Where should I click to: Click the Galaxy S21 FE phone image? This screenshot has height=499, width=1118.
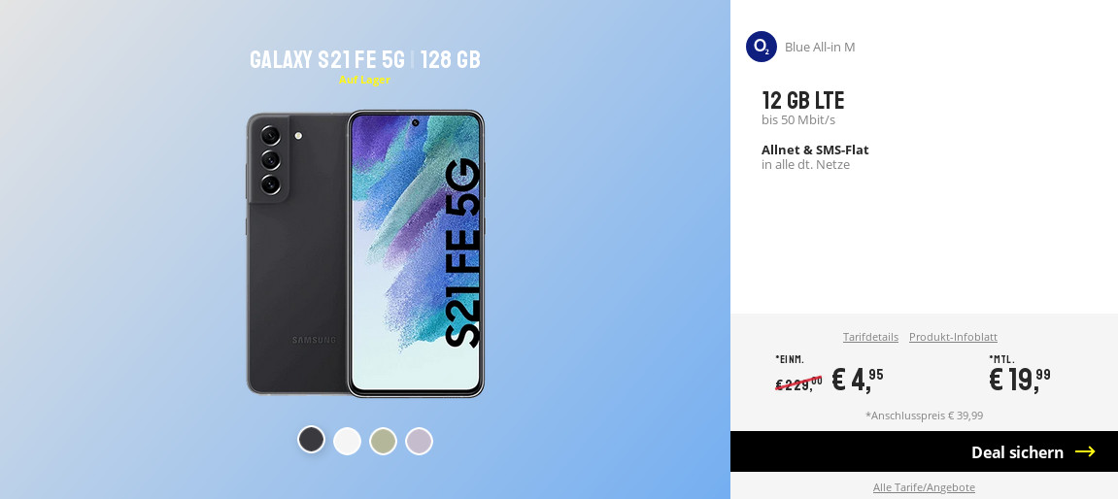pyautogui.click(x=365, y=253)
